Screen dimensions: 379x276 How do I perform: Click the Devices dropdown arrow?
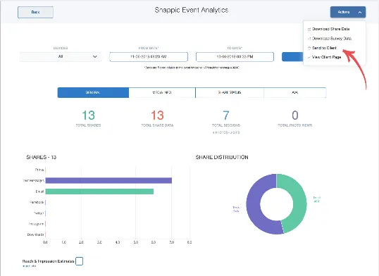click(x=94, y=56)
